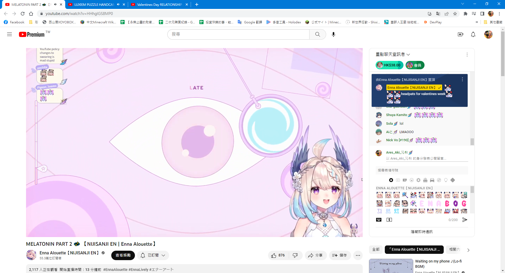Screen dimensions: 505x273
Task: Click the search magnifier button
Action: click(x=318, y=34)
